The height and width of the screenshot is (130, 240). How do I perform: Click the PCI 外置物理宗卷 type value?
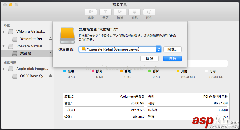tap(215, 97)
